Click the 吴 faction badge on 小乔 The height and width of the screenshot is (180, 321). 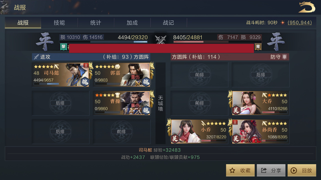pyautogui.click(x=175, y=138)
